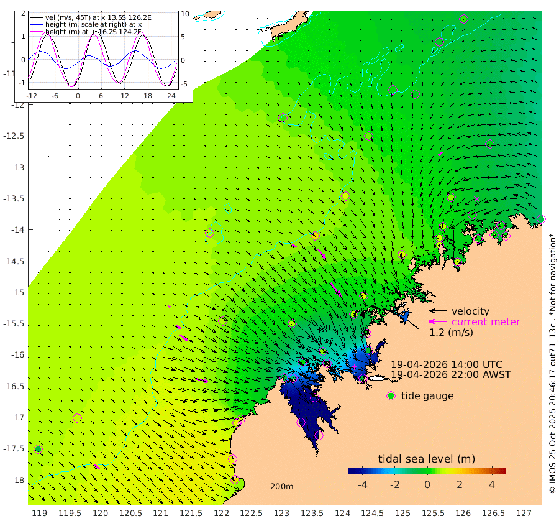Image resolution: width=559 pixels, height=526 pixels.
Task: Click the tide gauge legend circle marker
Action: [391, 396]
